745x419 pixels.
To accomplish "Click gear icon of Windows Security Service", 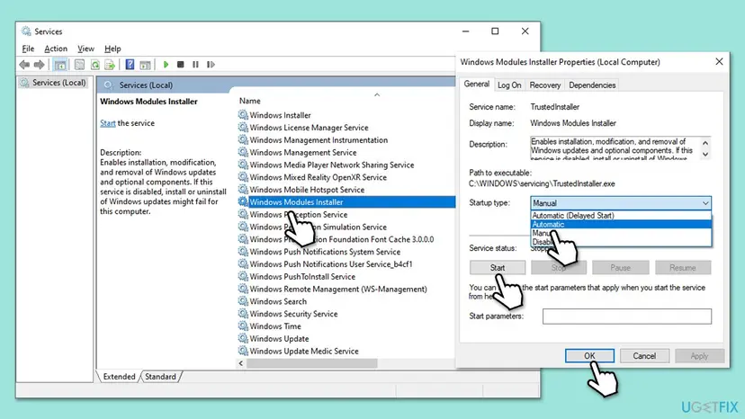I will [x=243, y=314].
